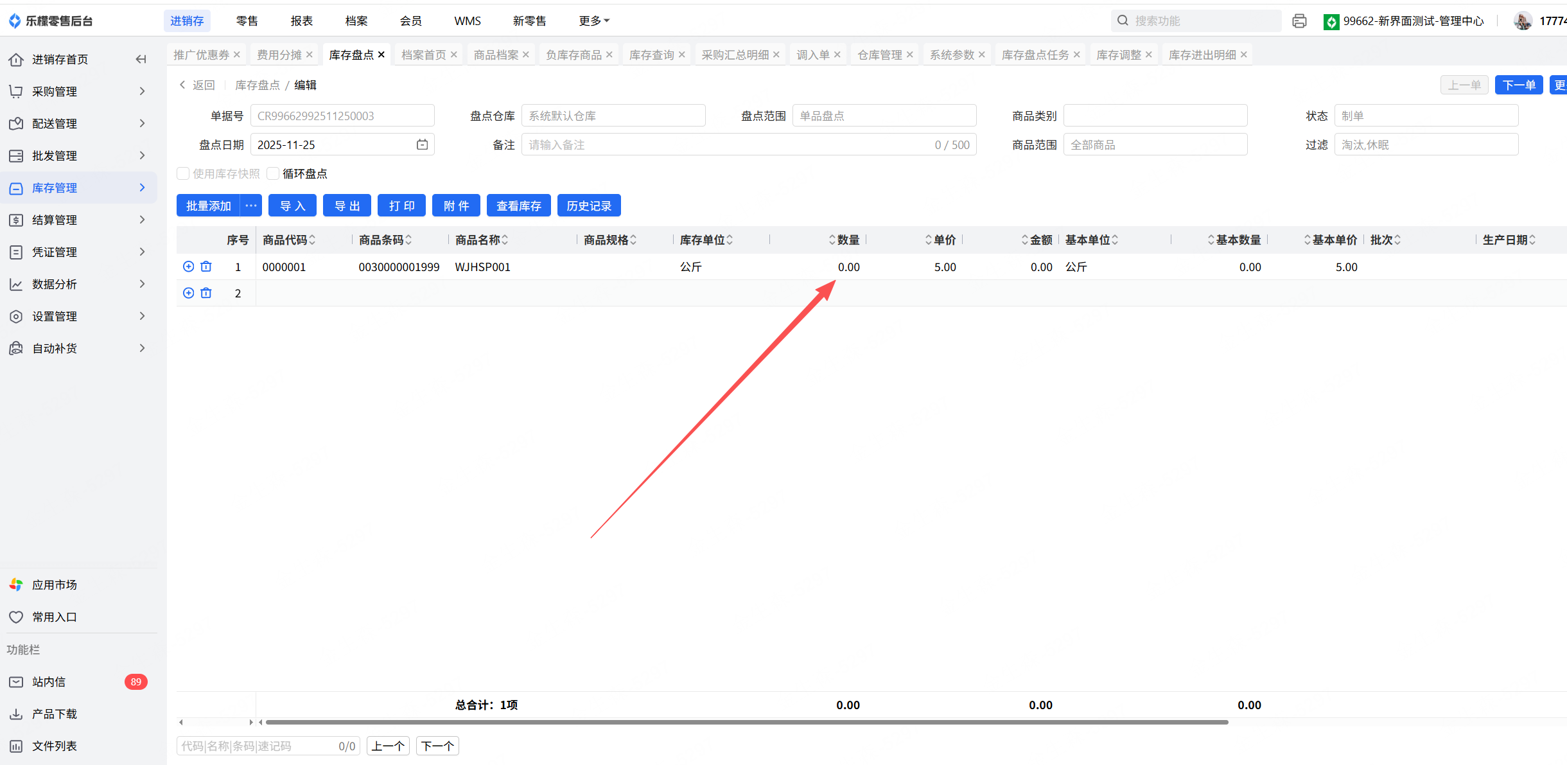The height and width of the screenshot is (765, 1567).
Task: Switch to the 库存查询 tab
Action: point(651,55)
